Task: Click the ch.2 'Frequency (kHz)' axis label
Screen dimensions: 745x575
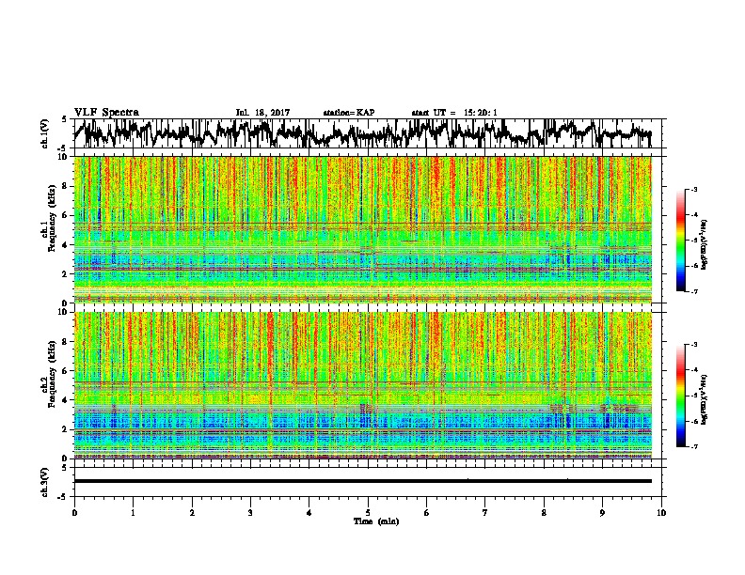Action: pyautogui.click(x=52, y=374)
